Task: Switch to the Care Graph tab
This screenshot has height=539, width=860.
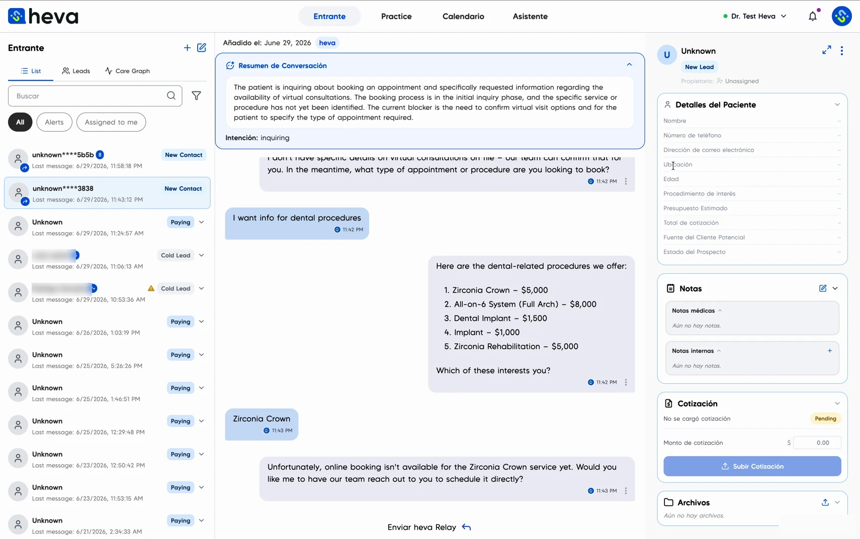Action: click(x=127, y=71)
